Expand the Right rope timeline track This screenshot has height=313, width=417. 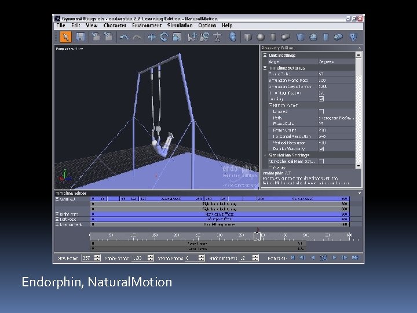click(57, 214)
